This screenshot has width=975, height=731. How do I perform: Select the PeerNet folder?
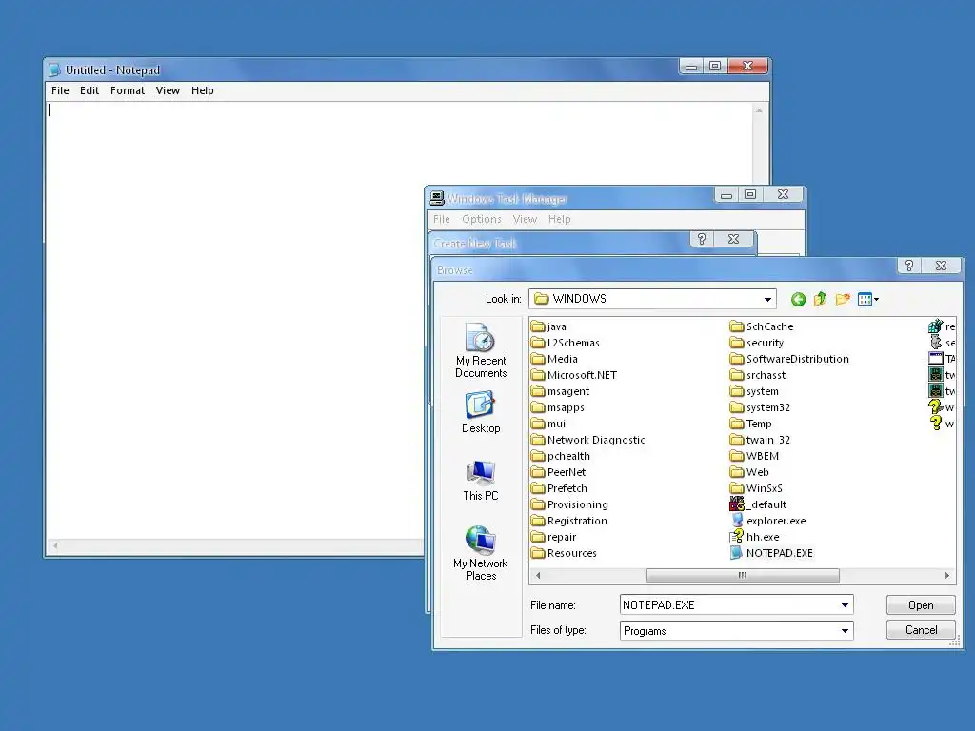click(558, 472)
